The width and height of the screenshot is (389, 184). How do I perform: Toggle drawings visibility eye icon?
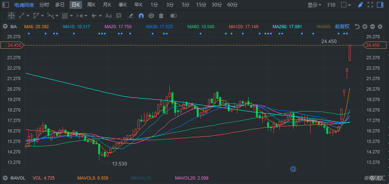pyautogui.click(x=151, y=16)
